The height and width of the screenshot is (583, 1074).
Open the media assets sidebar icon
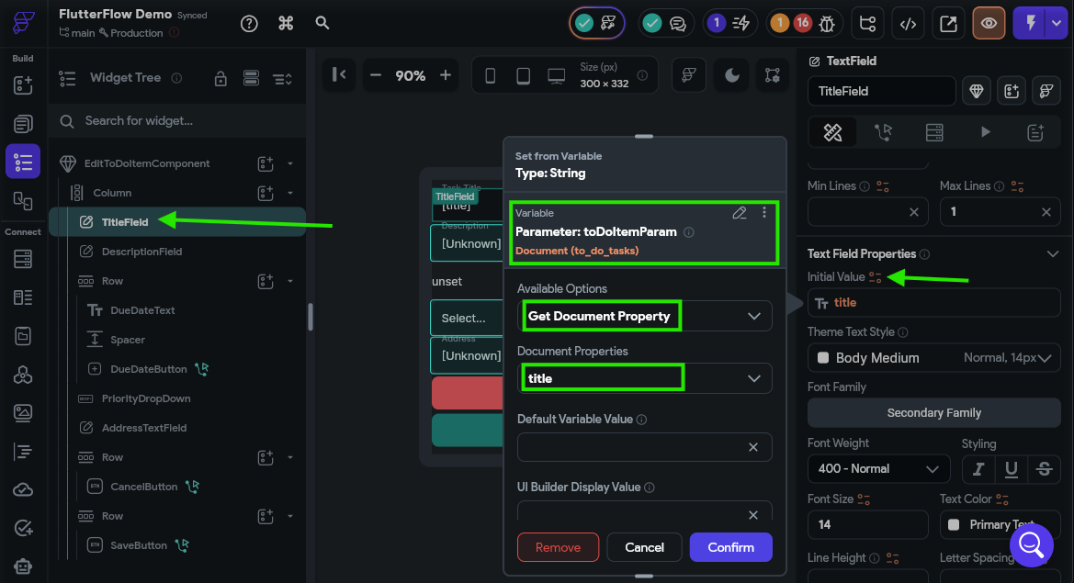point(23,412)
